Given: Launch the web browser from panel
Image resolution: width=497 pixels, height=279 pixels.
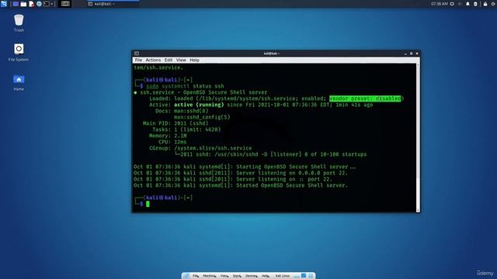Looking at the screenshot, I should 39,4.
